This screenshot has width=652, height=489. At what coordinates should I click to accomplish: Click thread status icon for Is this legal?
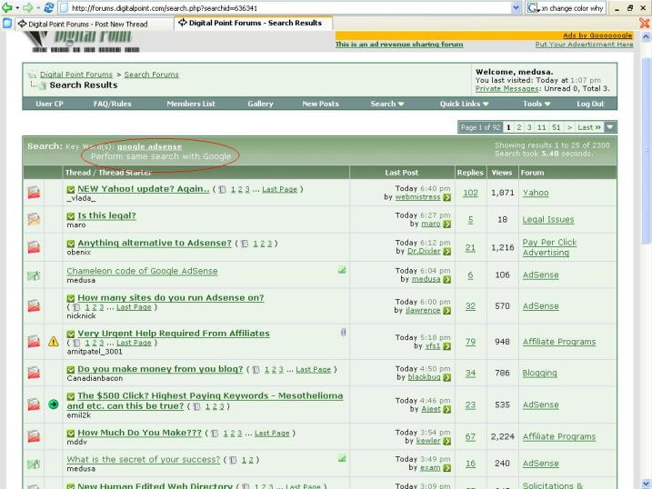(x=34, y=218)
